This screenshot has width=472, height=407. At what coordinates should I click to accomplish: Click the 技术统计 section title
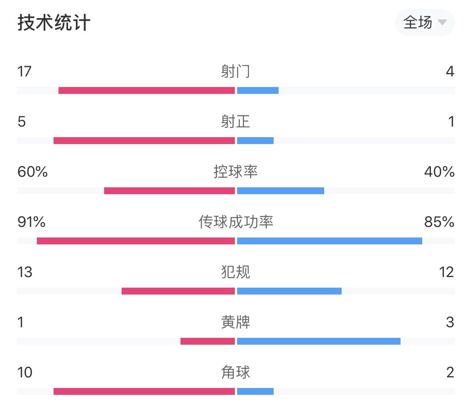54,23
